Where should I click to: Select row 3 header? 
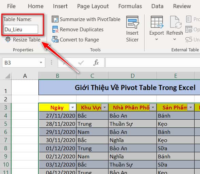pos(5,107)
